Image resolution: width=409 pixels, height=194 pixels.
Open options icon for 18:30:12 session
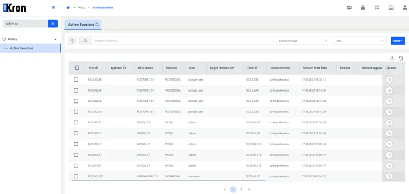pyautogui.click(x=389, y=79)
